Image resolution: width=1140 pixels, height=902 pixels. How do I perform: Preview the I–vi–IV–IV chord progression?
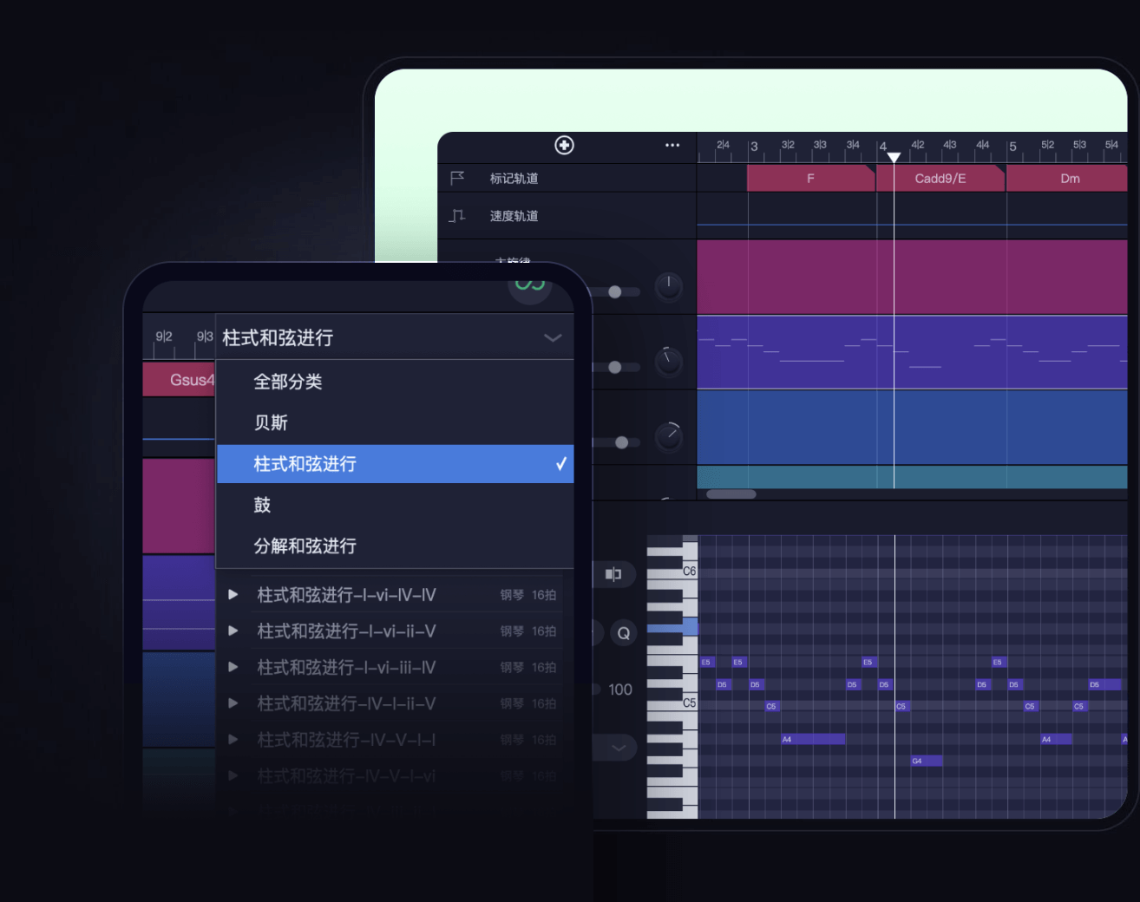pos(233,595)
